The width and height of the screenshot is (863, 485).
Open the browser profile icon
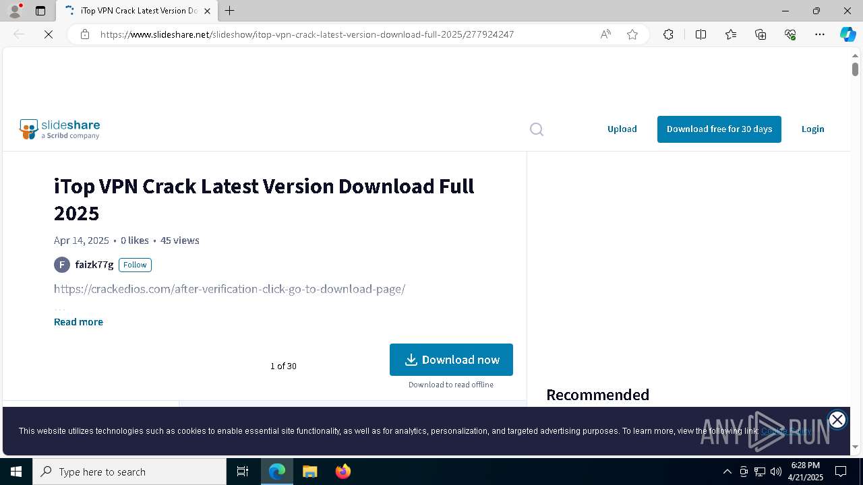point(15,11)
